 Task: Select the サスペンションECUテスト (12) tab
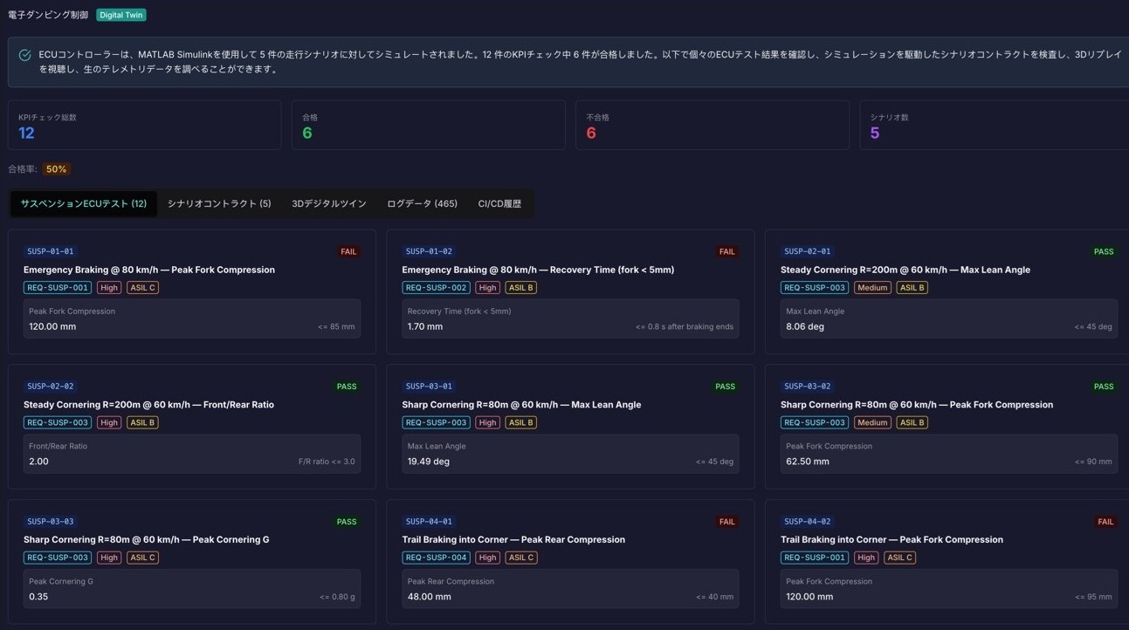(x=84, y=203)
